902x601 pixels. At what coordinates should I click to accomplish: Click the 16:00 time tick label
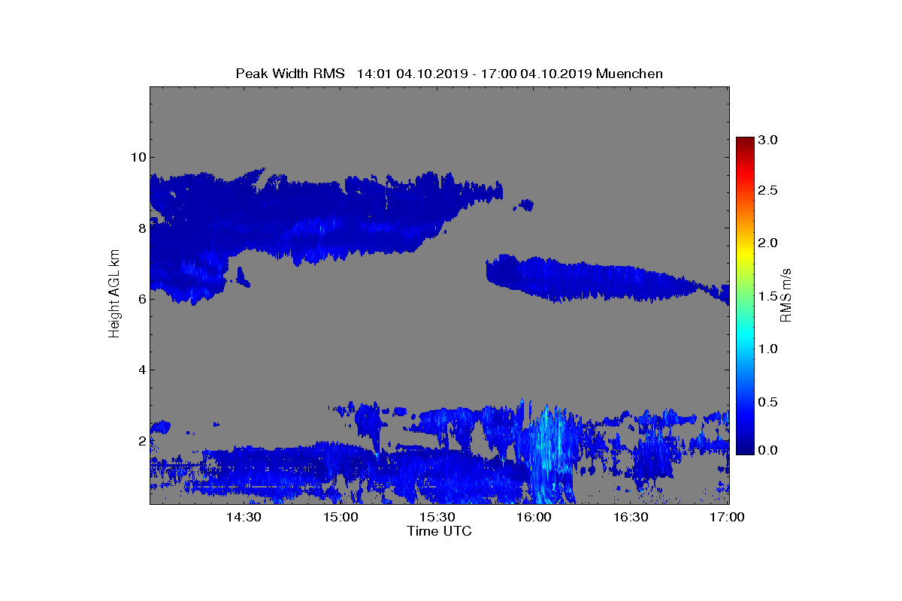[534, 518]
